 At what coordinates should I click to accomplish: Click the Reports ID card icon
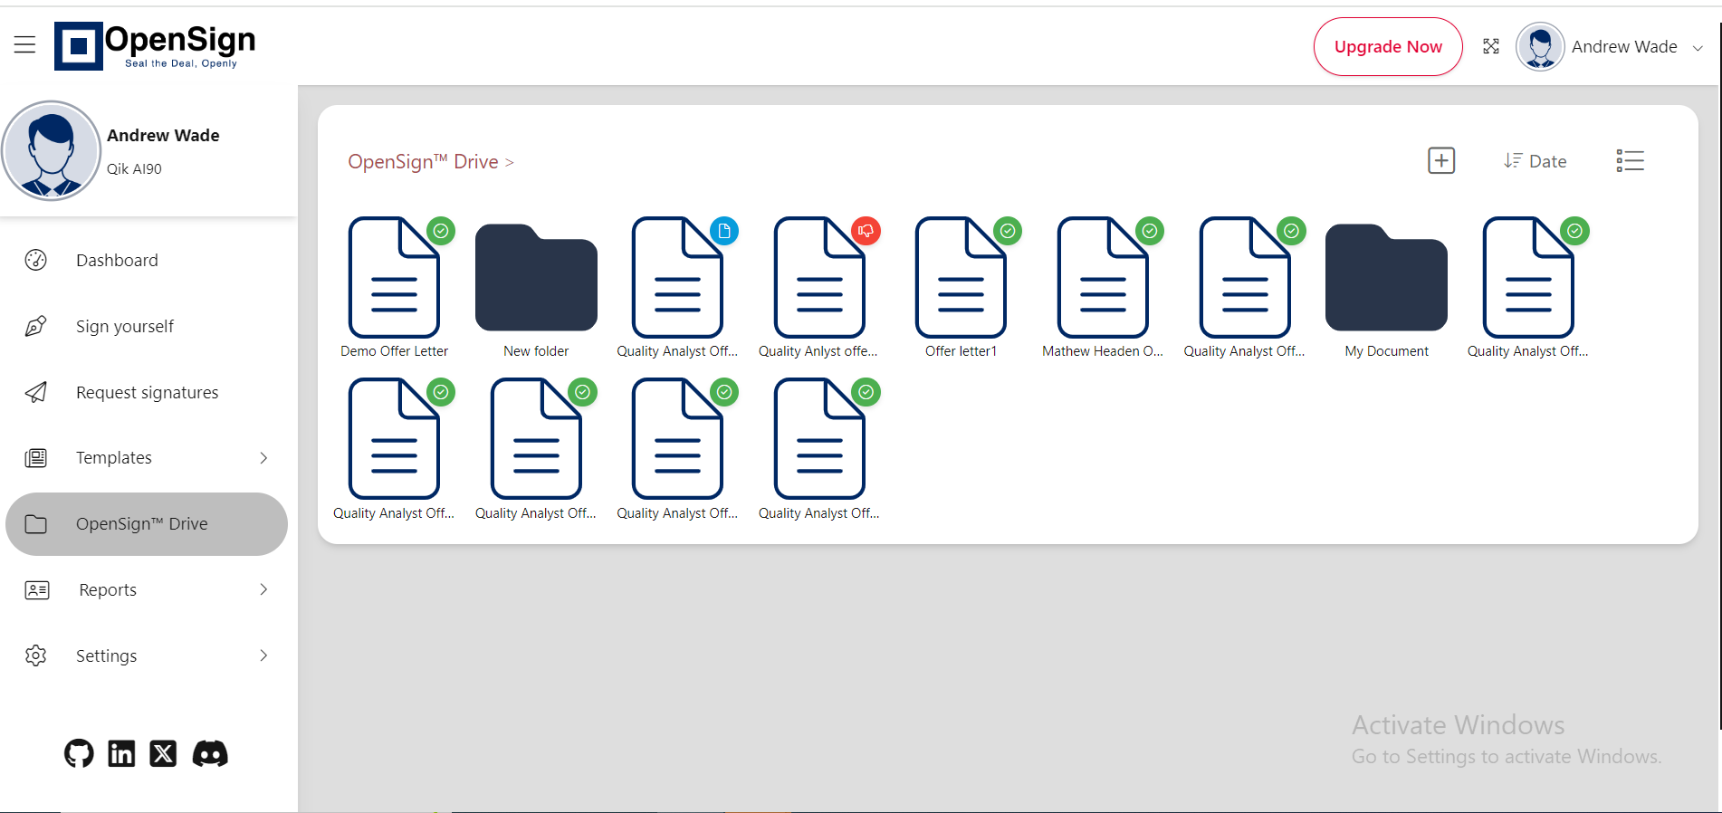point(37,590)
